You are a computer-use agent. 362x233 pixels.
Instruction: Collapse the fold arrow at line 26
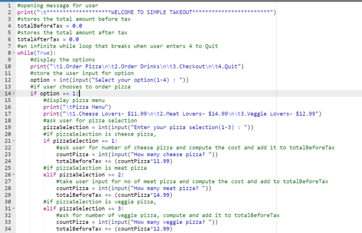14,174
